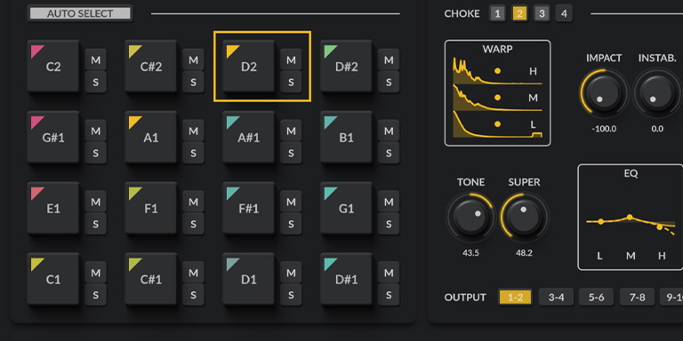Solo the C2 pad

pos(95,82)
